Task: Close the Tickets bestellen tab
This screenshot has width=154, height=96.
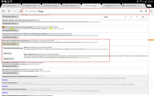Action: coord(139,6)
